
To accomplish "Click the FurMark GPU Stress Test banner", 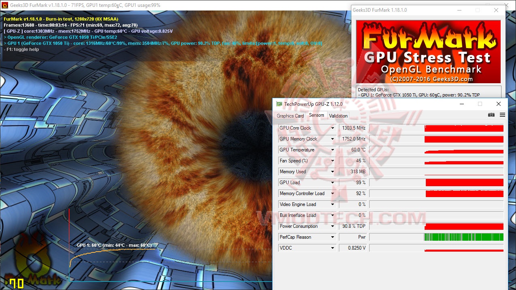I will (428, 52).
